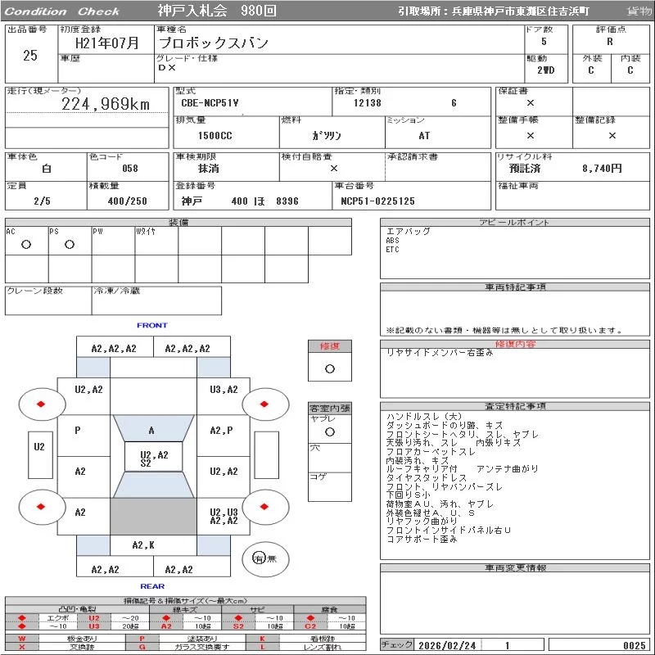
Task: Click the mileage field showing 224,969km
Action: click(106, 104)
